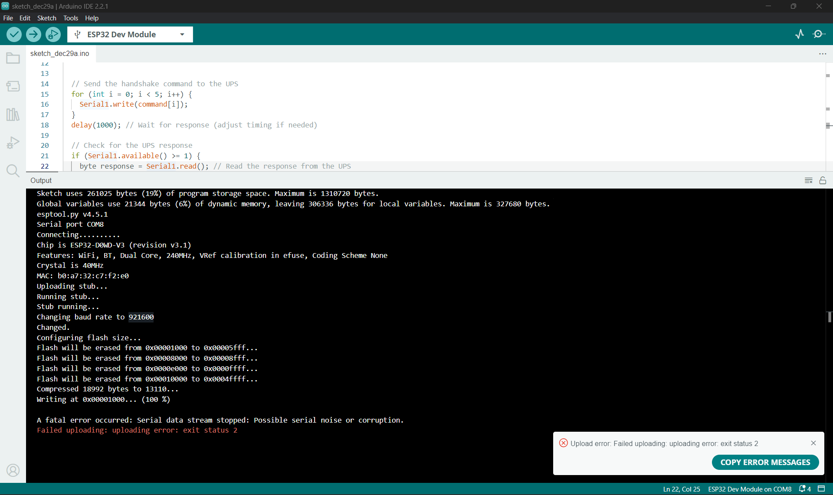Open the editor tab three-dots menu
The width and height of the screenshot is (833, 495).
pos(823,54)
